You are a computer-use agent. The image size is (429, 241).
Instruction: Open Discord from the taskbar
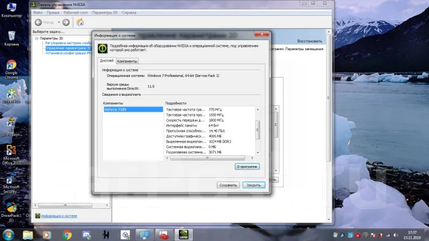[86, 235]
